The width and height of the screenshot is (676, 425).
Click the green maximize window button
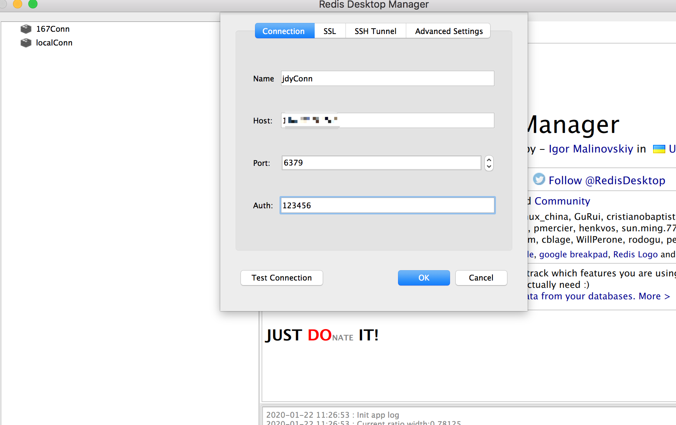(x=33, y=4)
